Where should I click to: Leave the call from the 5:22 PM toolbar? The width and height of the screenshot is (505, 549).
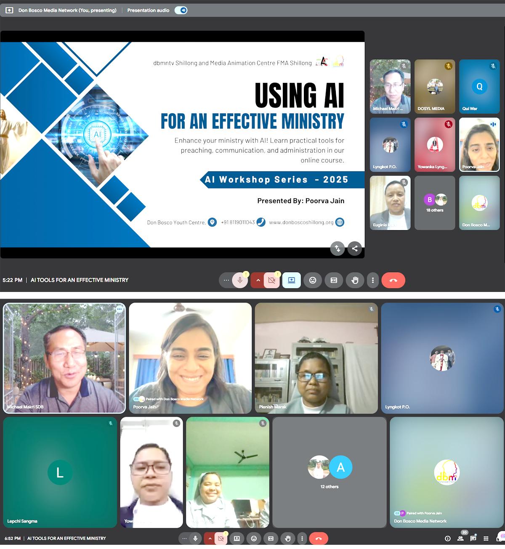pos(393,280)
